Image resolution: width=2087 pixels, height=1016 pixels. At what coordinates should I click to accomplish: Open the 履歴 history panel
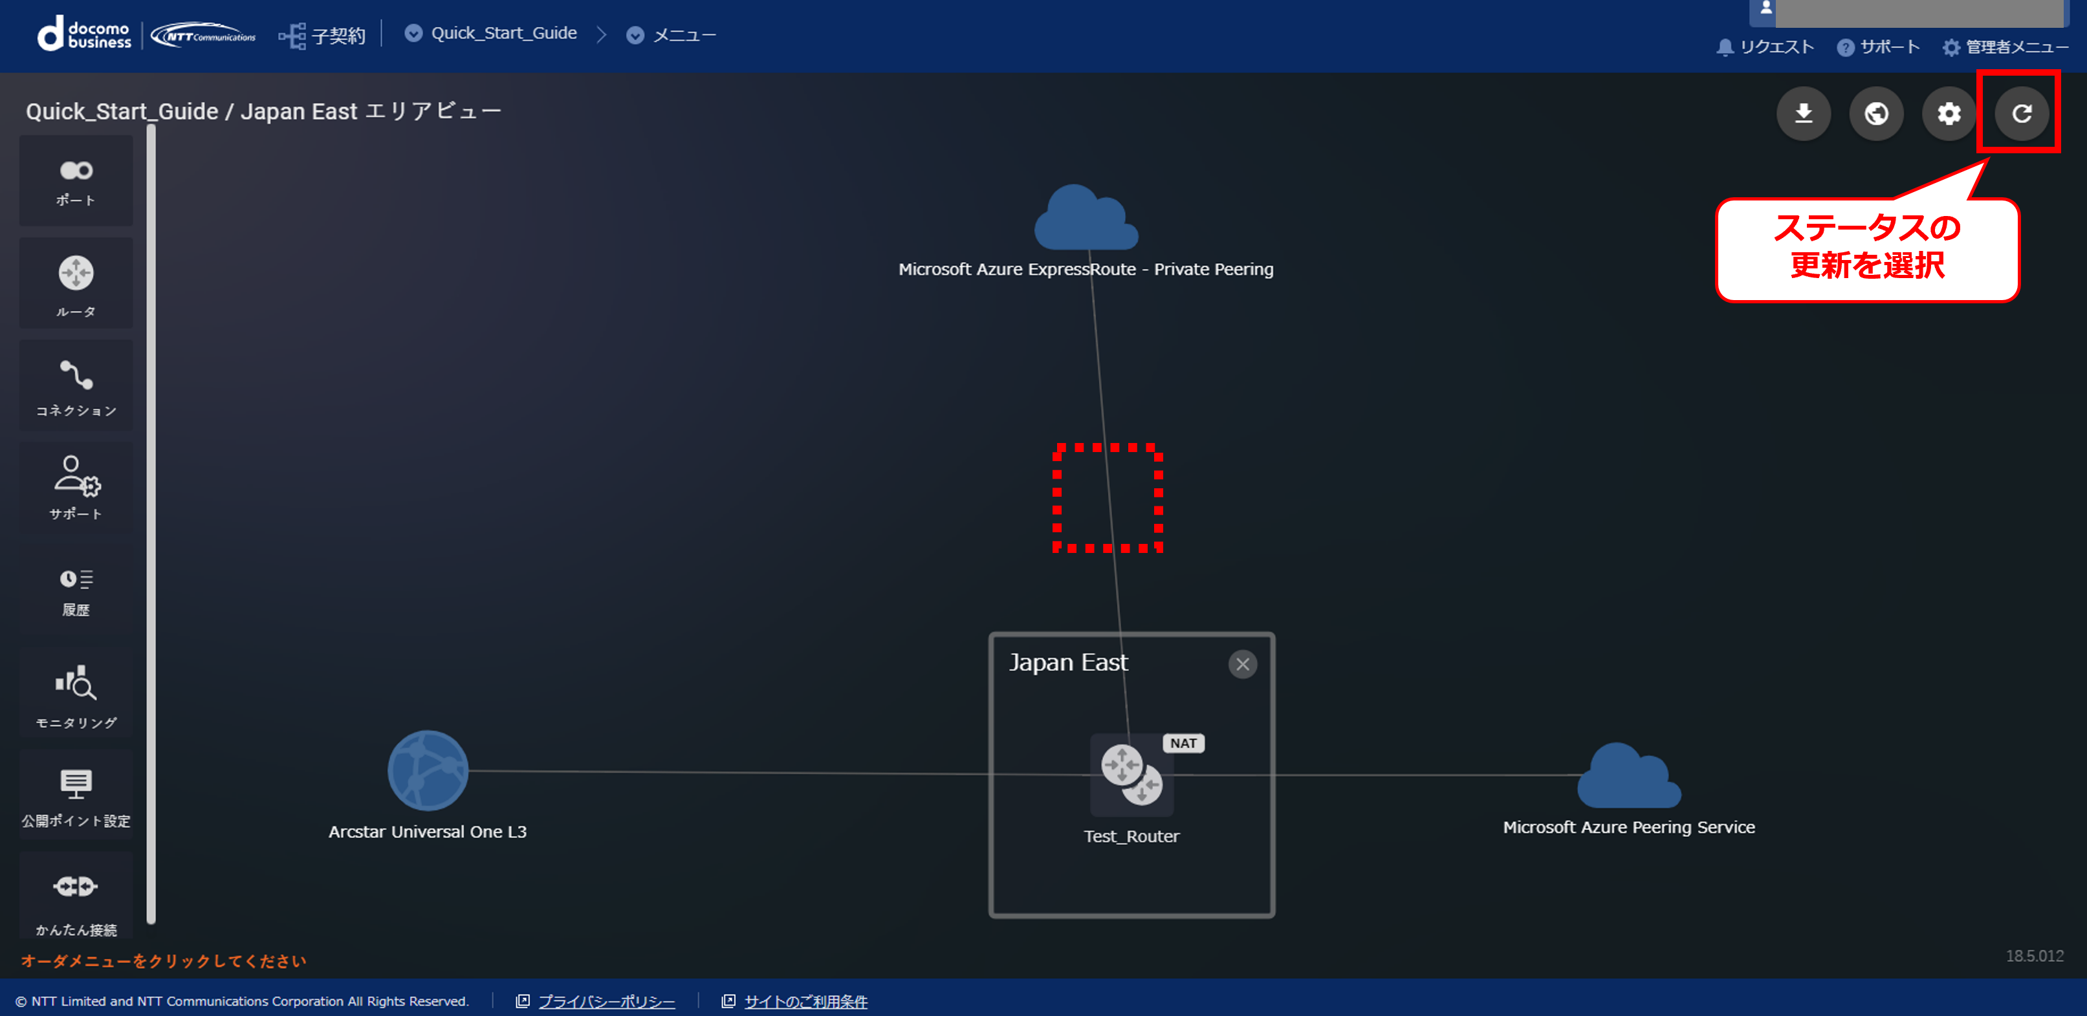point(76,590)
